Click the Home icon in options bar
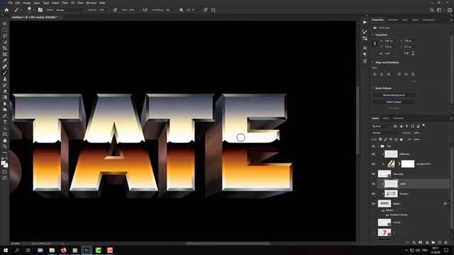 [6, 10]
